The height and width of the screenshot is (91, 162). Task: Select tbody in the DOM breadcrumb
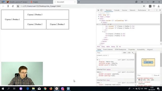tap(113, 47)
